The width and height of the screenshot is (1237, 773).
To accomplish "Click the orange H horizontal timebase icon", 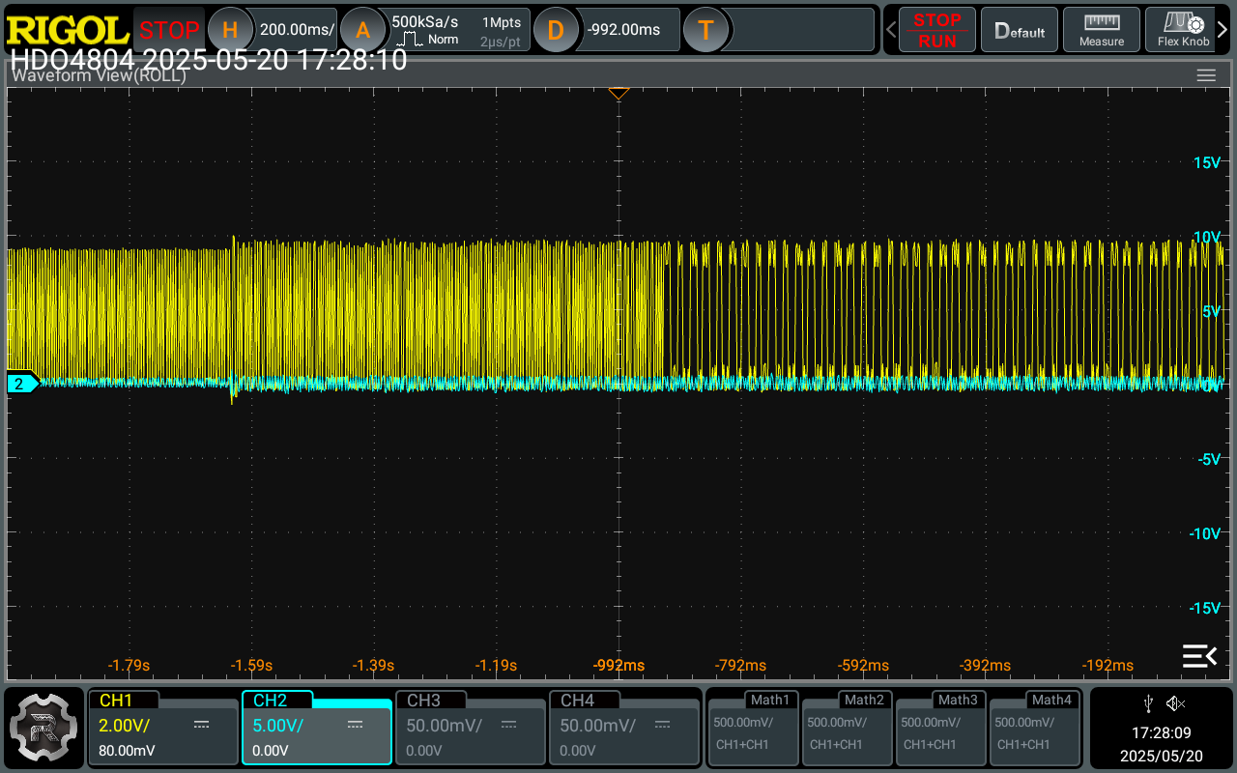I will (x=230, y=30).
